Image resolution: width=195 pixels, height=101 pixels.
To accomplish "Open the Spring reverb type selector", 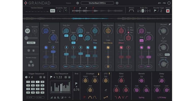I will click(141, 97).
